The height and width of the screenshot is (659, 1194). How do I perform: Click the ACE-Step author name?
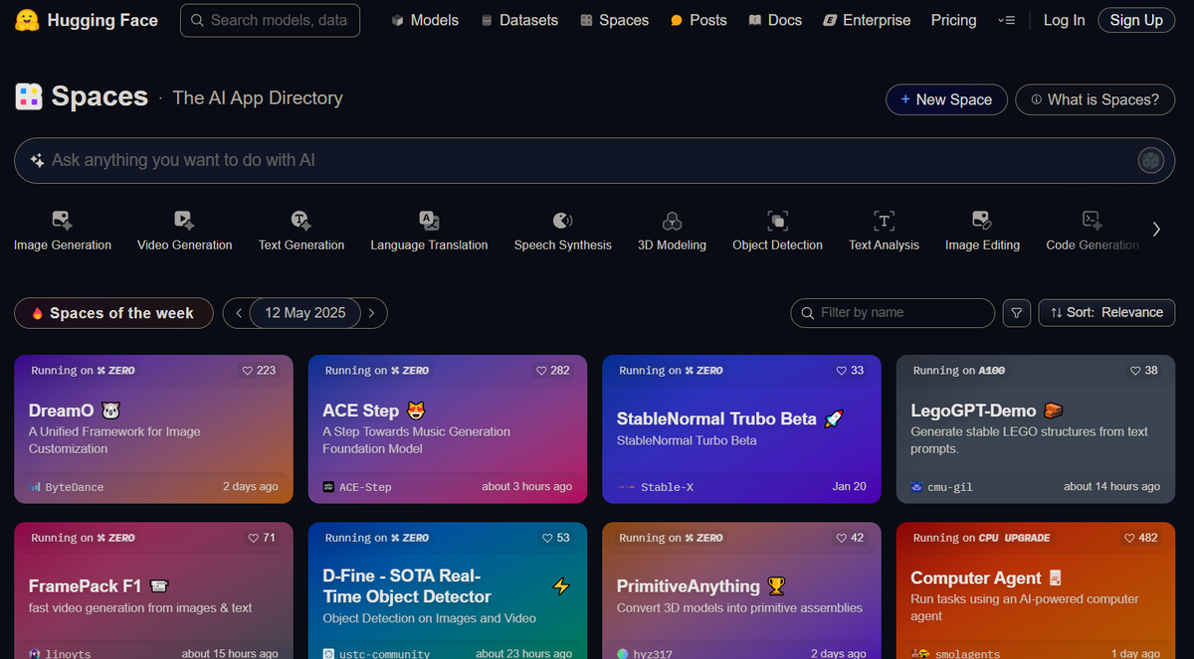365,487
